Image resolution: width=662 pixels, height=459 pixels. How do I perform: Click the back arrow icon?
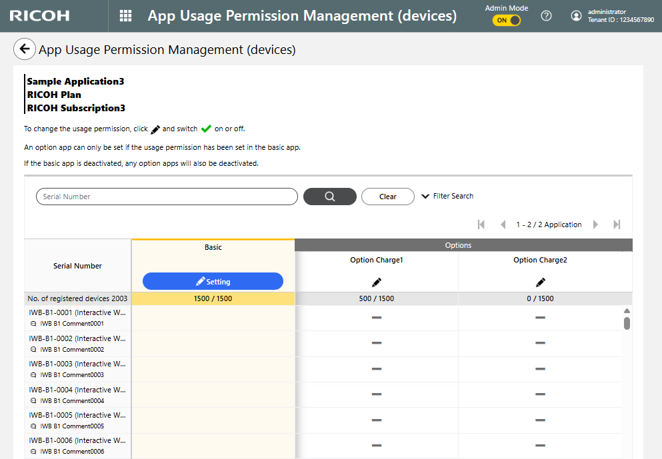tap(25, 49)
